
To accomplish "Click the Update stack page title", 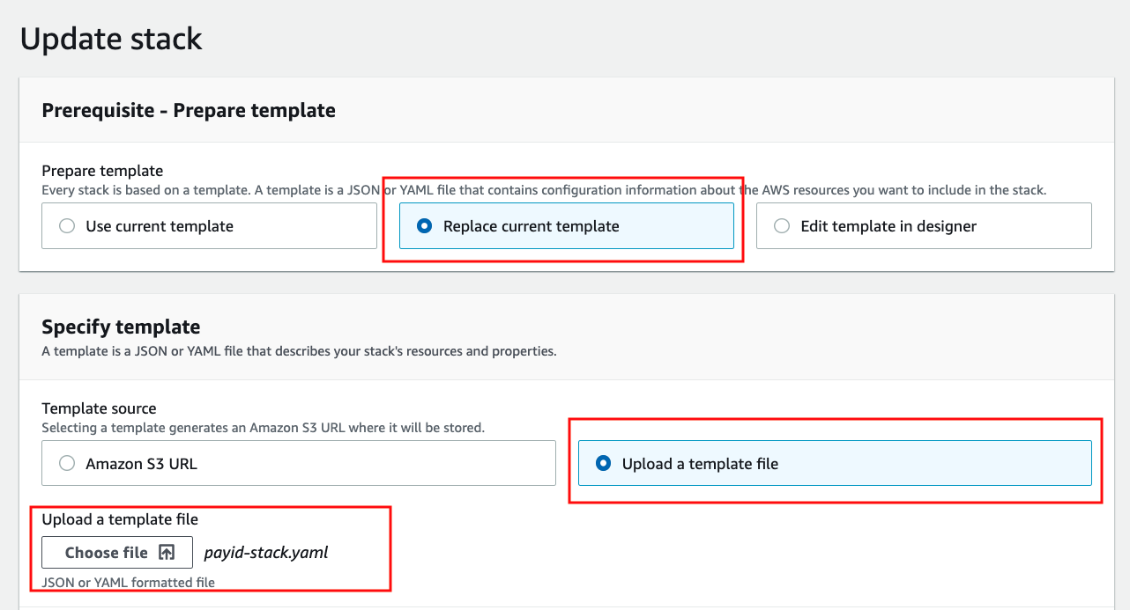I will click(x=111, y=39).
